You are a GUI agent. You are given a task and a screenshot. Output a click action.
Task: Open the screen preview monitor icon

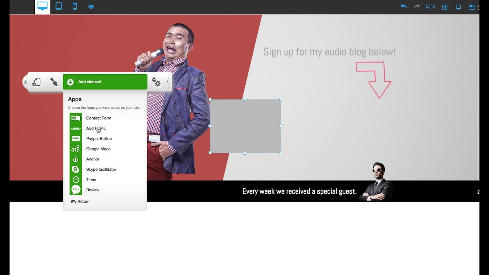458,7
